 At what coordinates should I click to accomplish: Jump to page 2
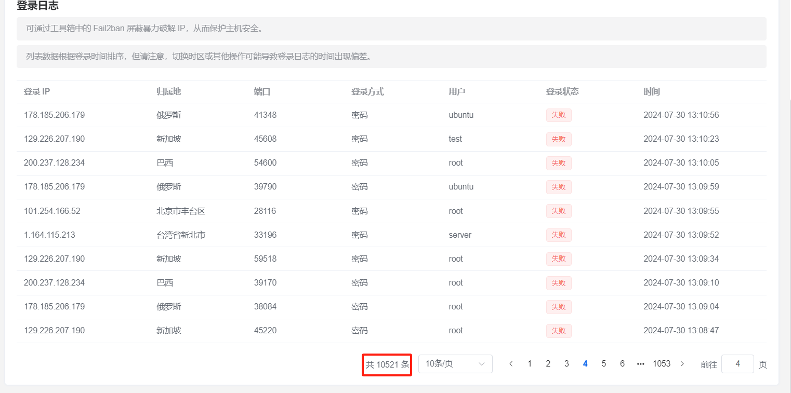point(548,364)
